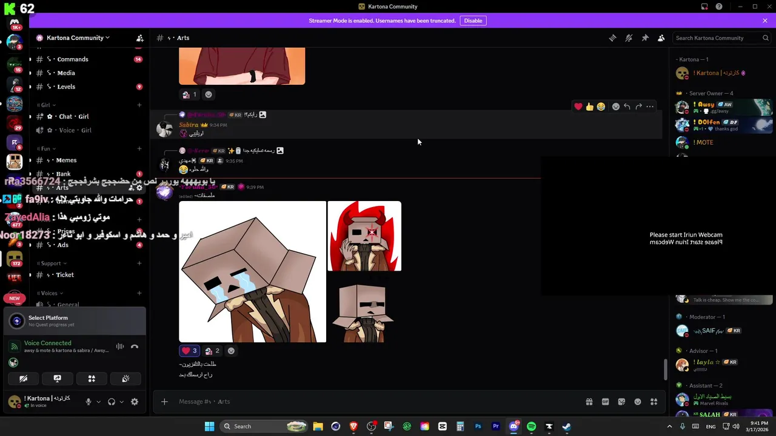Image resolution: width=776 pixels, height=436 pixels.
Task: Collapse the Support category
Action: pyautogui.click(x=53, y=263)
